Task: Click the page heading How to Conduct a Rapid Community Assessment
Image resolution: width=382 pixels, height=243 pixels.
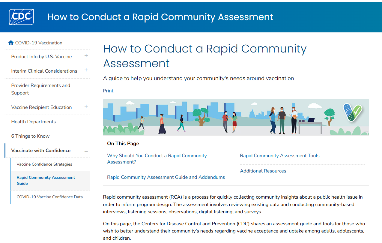Action: (x=205, y=56)
